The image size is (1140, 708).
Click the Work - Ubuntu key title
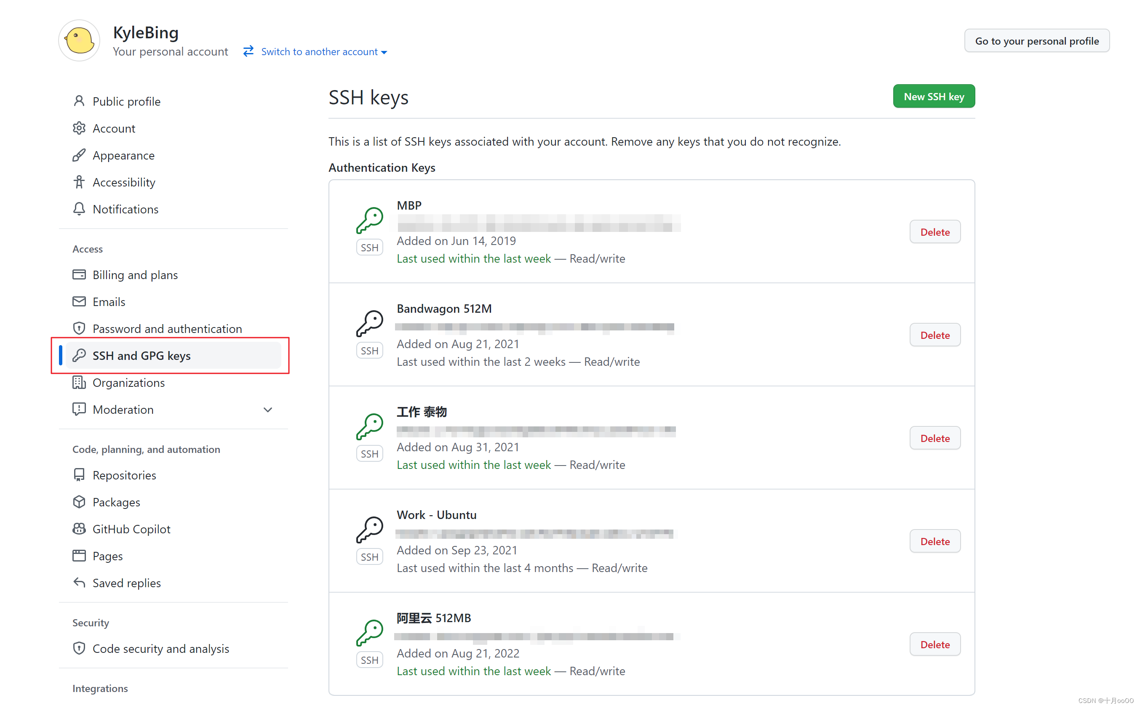pos(437,515)
